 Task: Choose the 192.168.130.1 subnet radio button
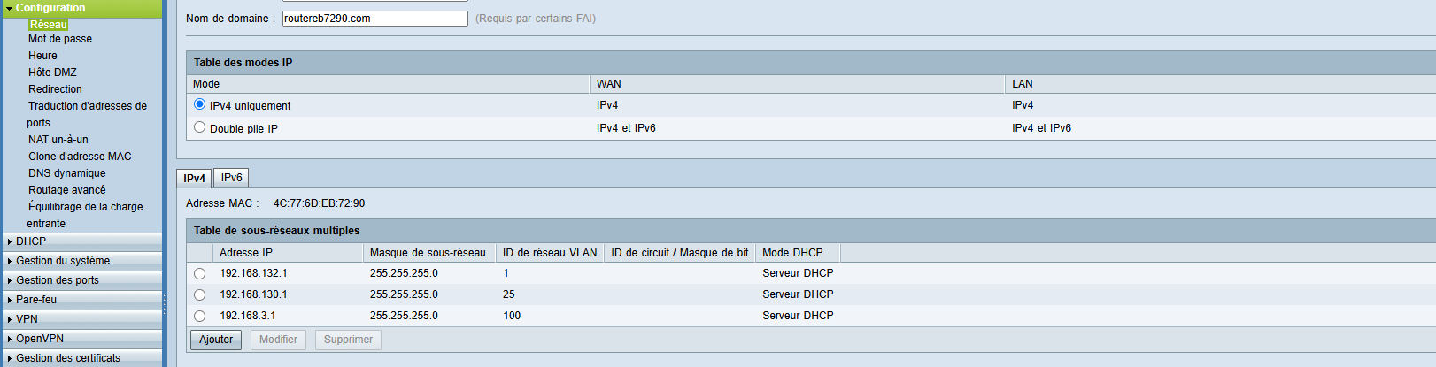coord(199,295)
